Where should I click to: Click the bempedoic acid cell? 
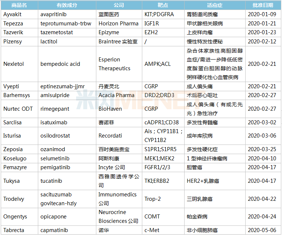pos(67,64)
